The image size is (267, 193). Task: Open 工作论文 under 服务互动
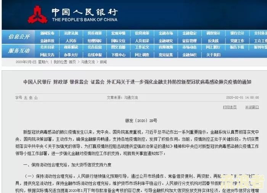[142, 47]
